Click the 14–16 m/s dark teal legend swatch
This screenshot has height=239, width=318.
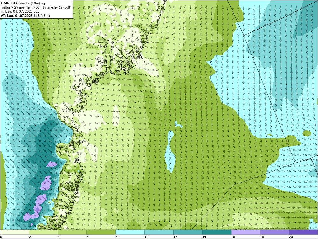[217, 232]
